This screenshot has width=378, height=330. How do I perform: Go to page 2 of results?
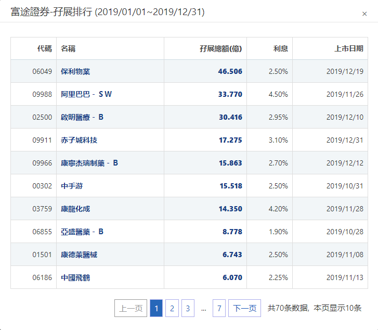click(172, 308)
